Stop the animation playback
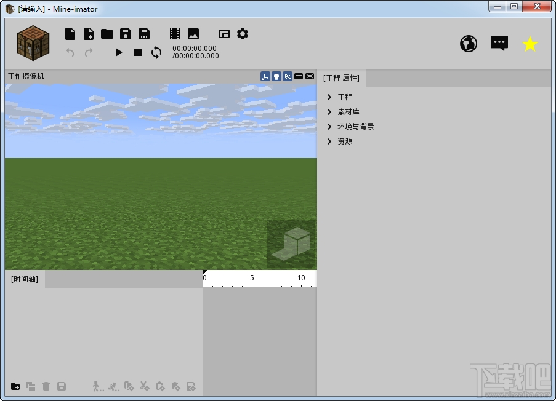 (138, 52)
